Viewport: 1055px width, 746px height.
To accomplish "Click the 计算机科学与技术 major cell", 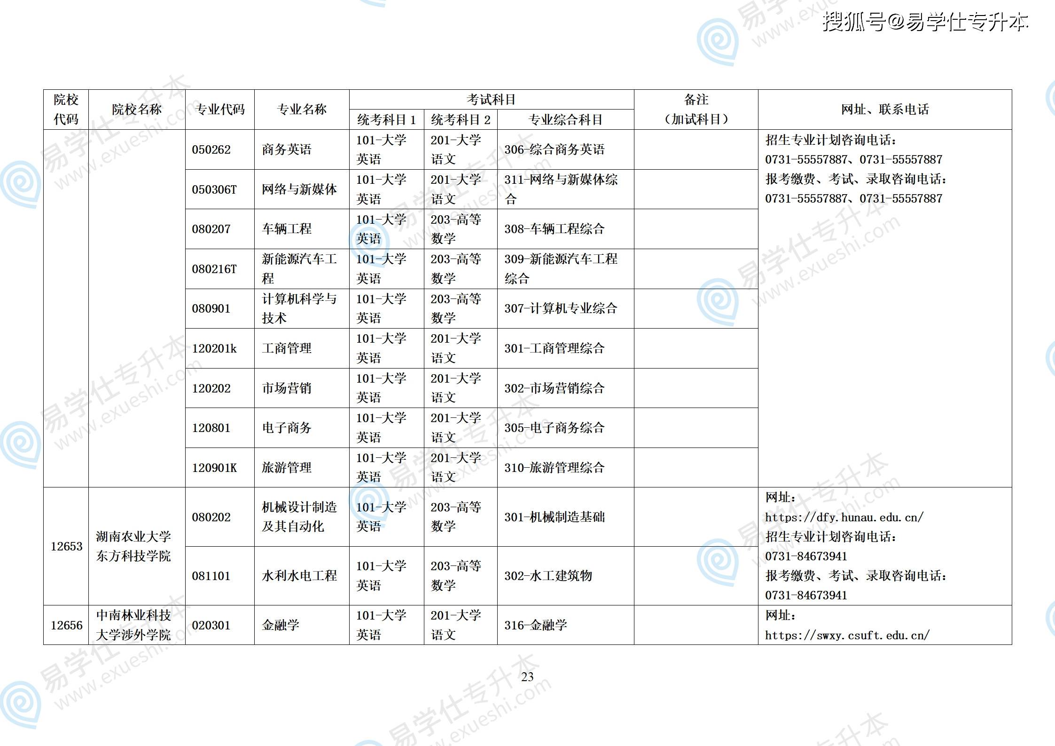I will (x=302, y=308).
